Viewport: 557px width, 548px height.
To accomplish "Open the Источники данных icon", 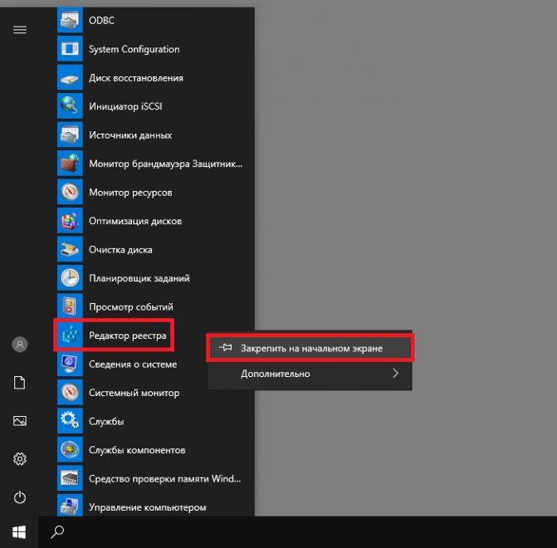I will click(x=70, y=135).
